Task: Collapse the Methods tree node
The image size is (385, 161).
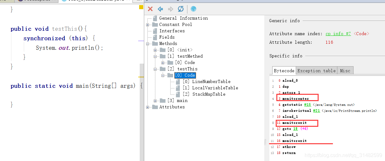Action: [x=148, y=44]
